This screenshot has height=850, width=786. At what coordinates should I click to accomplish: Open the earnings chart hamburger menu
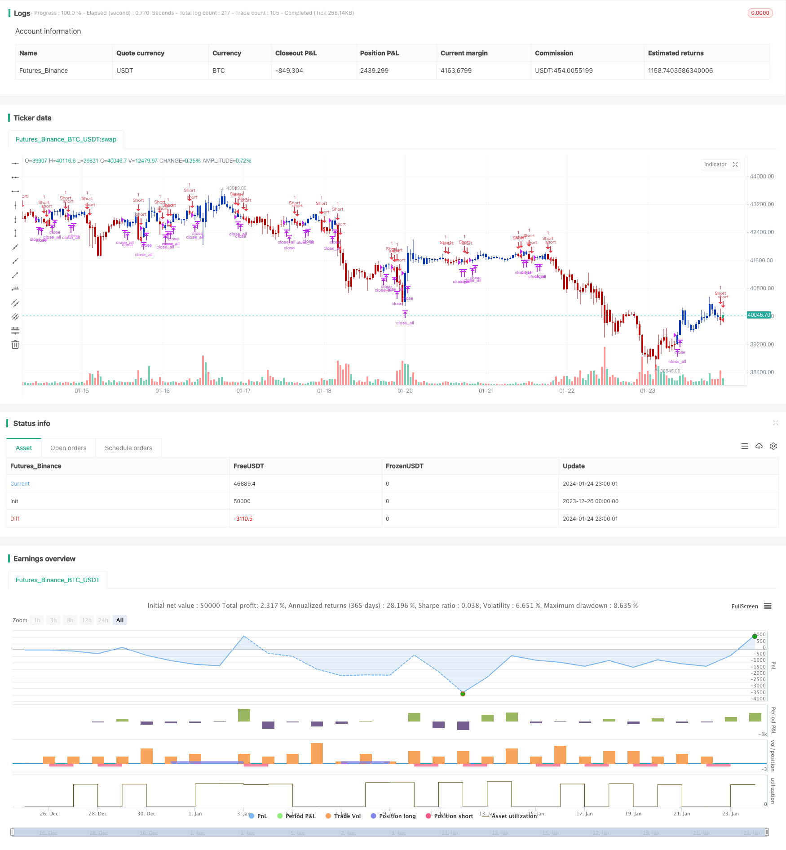tap(768, 606)
